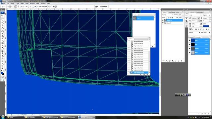
Task: Toggle Blue channel visibility eye
Action: click(x=189, y=53)
